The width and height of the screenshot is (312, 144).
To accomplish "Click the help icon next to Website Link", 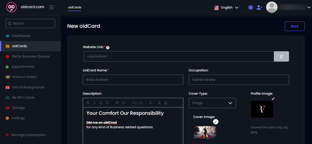I will (x=108, y=48).
